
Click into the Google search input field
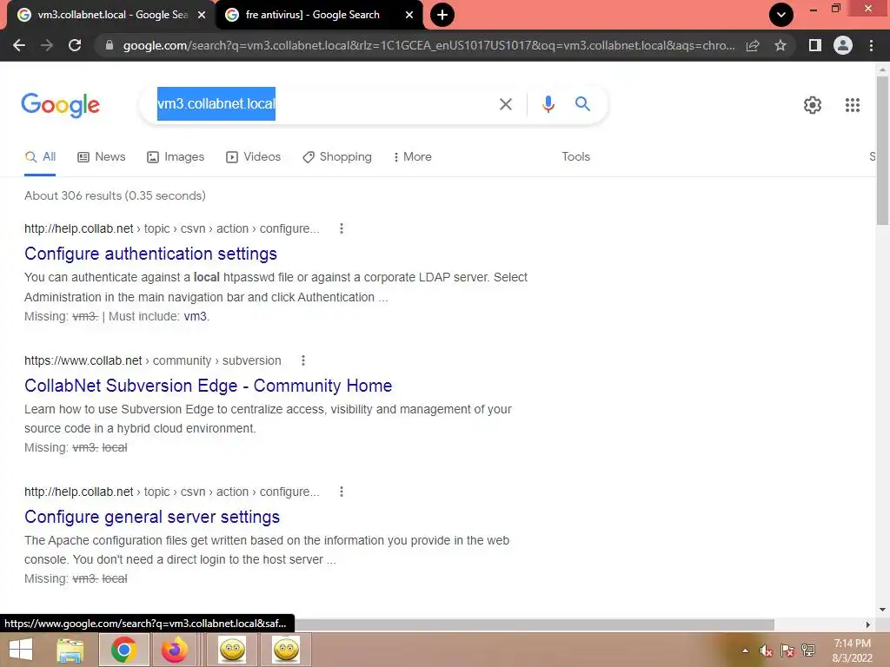pyautogui.click(x=322, y=104)
